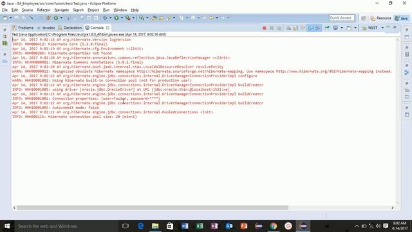Image resolution: width=412 pixels, height=232 pixels.
Task: Switch to the Resource perspective
Action: 381,18
